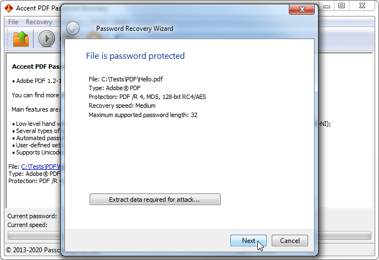Viewport: 379px width, 260px height.
Task: Open the C:\Tests\PDF file link
Action: (41, 167)
